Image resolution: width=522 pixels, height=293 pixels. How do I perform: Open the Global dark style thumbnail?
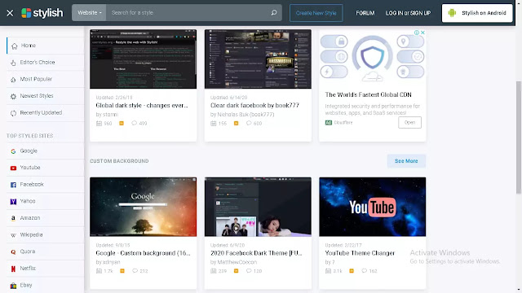pyautogui.click(x=144, y=59)
